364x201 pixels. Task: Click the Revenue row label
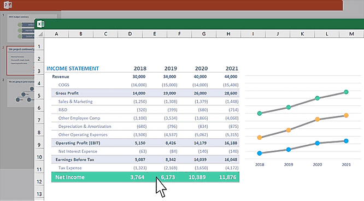coord(61,76)
